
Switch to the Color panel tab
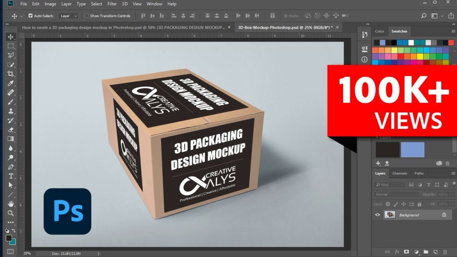pos(379,31)
